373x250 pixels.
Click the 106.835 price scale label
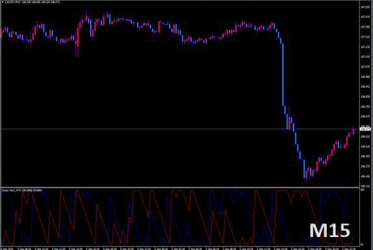[x=365, y=97]
